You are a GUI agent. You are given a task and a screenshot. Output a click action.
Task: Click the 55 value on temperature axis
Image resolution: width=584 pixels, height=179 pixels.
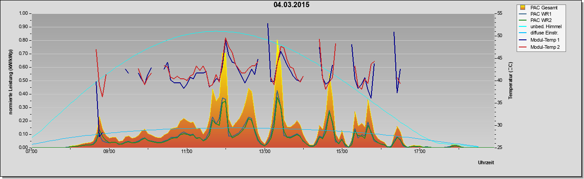[x=499, y=13]
